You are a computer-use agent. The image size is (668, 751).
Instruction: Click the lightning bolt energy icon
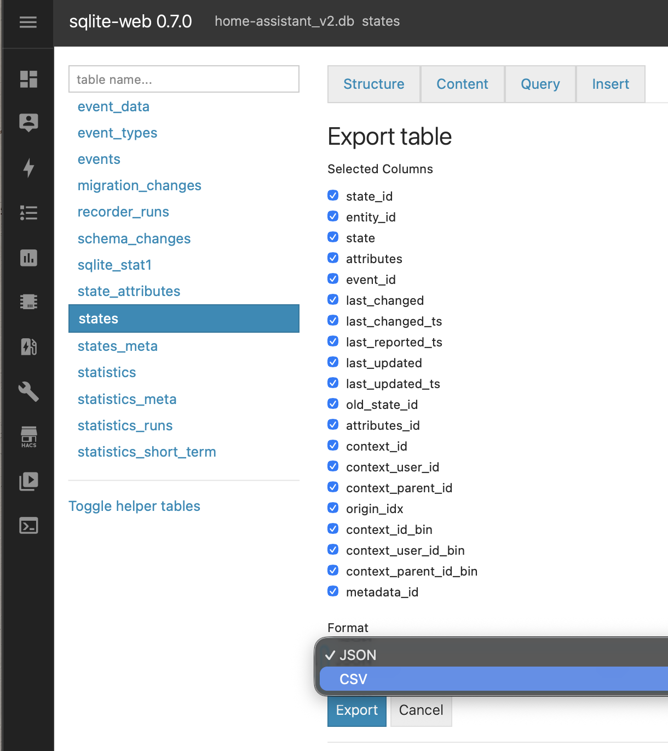[x=28, y=168]
